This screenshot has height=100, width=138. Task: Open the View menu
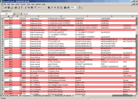click(13, 4)
